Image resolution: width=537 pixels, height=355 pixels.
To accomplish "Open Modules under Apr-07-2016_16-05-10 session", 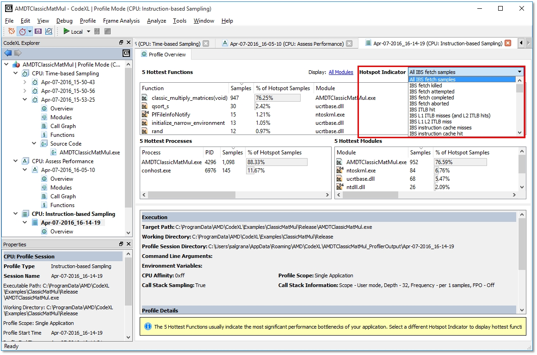I will pyautogui.click(x=61, y=188).
